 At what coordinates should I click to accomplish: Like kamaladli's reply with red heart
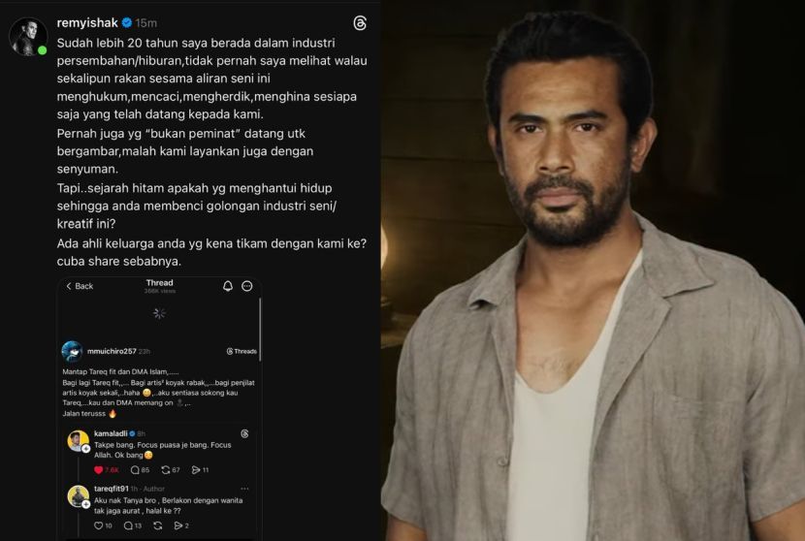pos(99,469)
